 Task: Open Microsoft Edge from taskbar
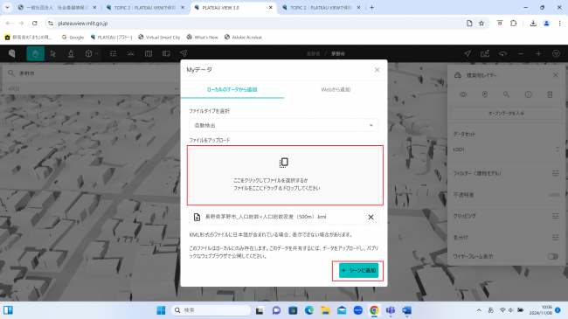point(309,310)
